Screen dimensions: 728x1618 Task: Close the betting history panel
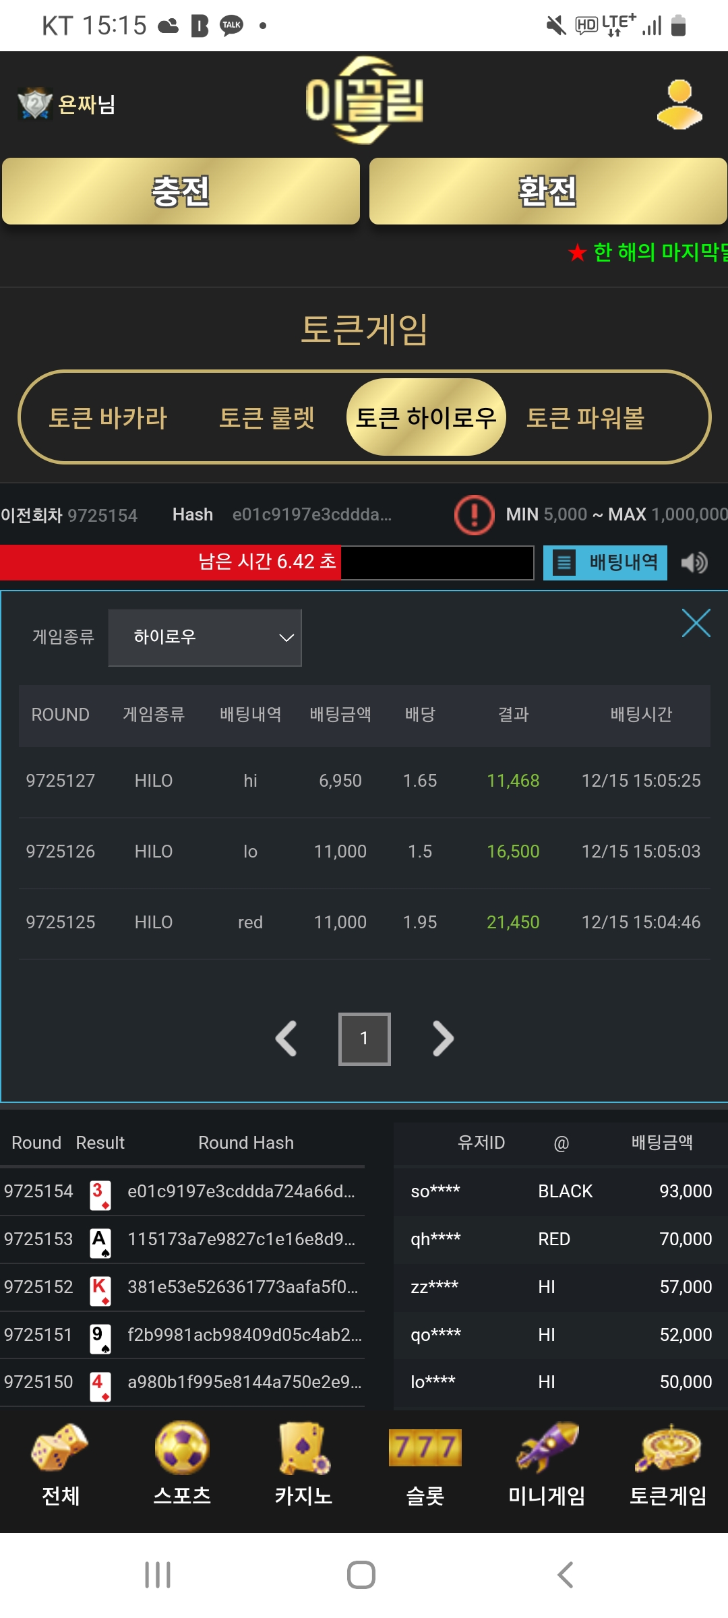(x=696, y=623)
